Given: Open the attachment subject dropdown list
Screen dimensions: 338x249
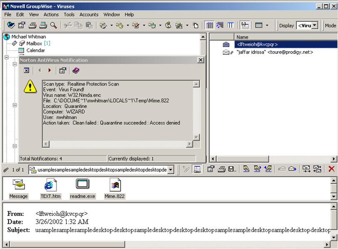Looking at the screenshot, I should pyautogui.click(x=170, y=170).
